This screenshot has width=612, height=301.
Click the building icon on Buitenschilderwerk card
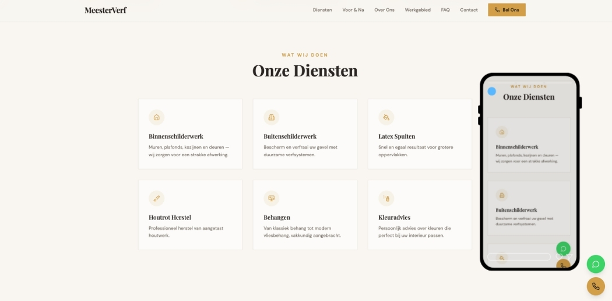coord(271,117)
